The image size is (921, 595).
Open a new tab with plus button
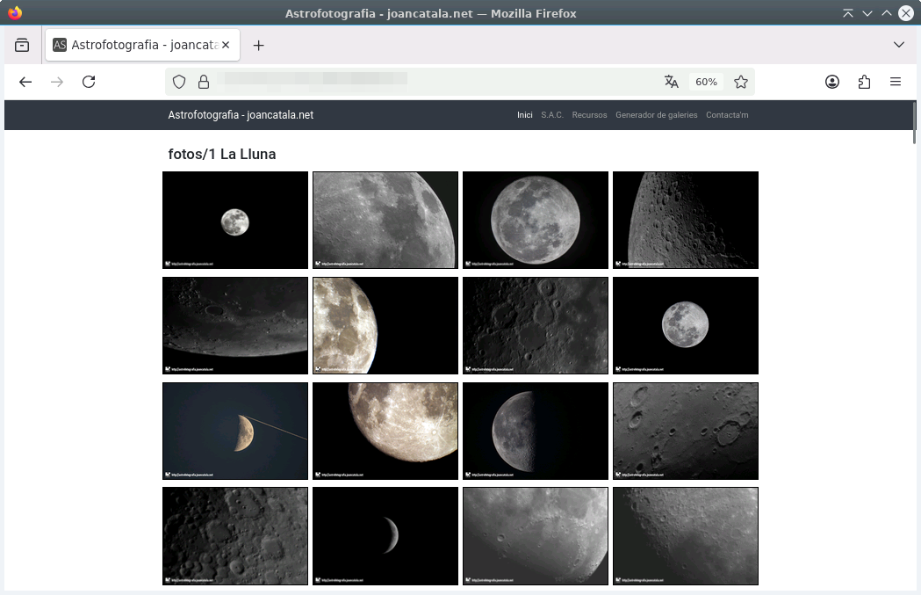click(x=258, y=46)
